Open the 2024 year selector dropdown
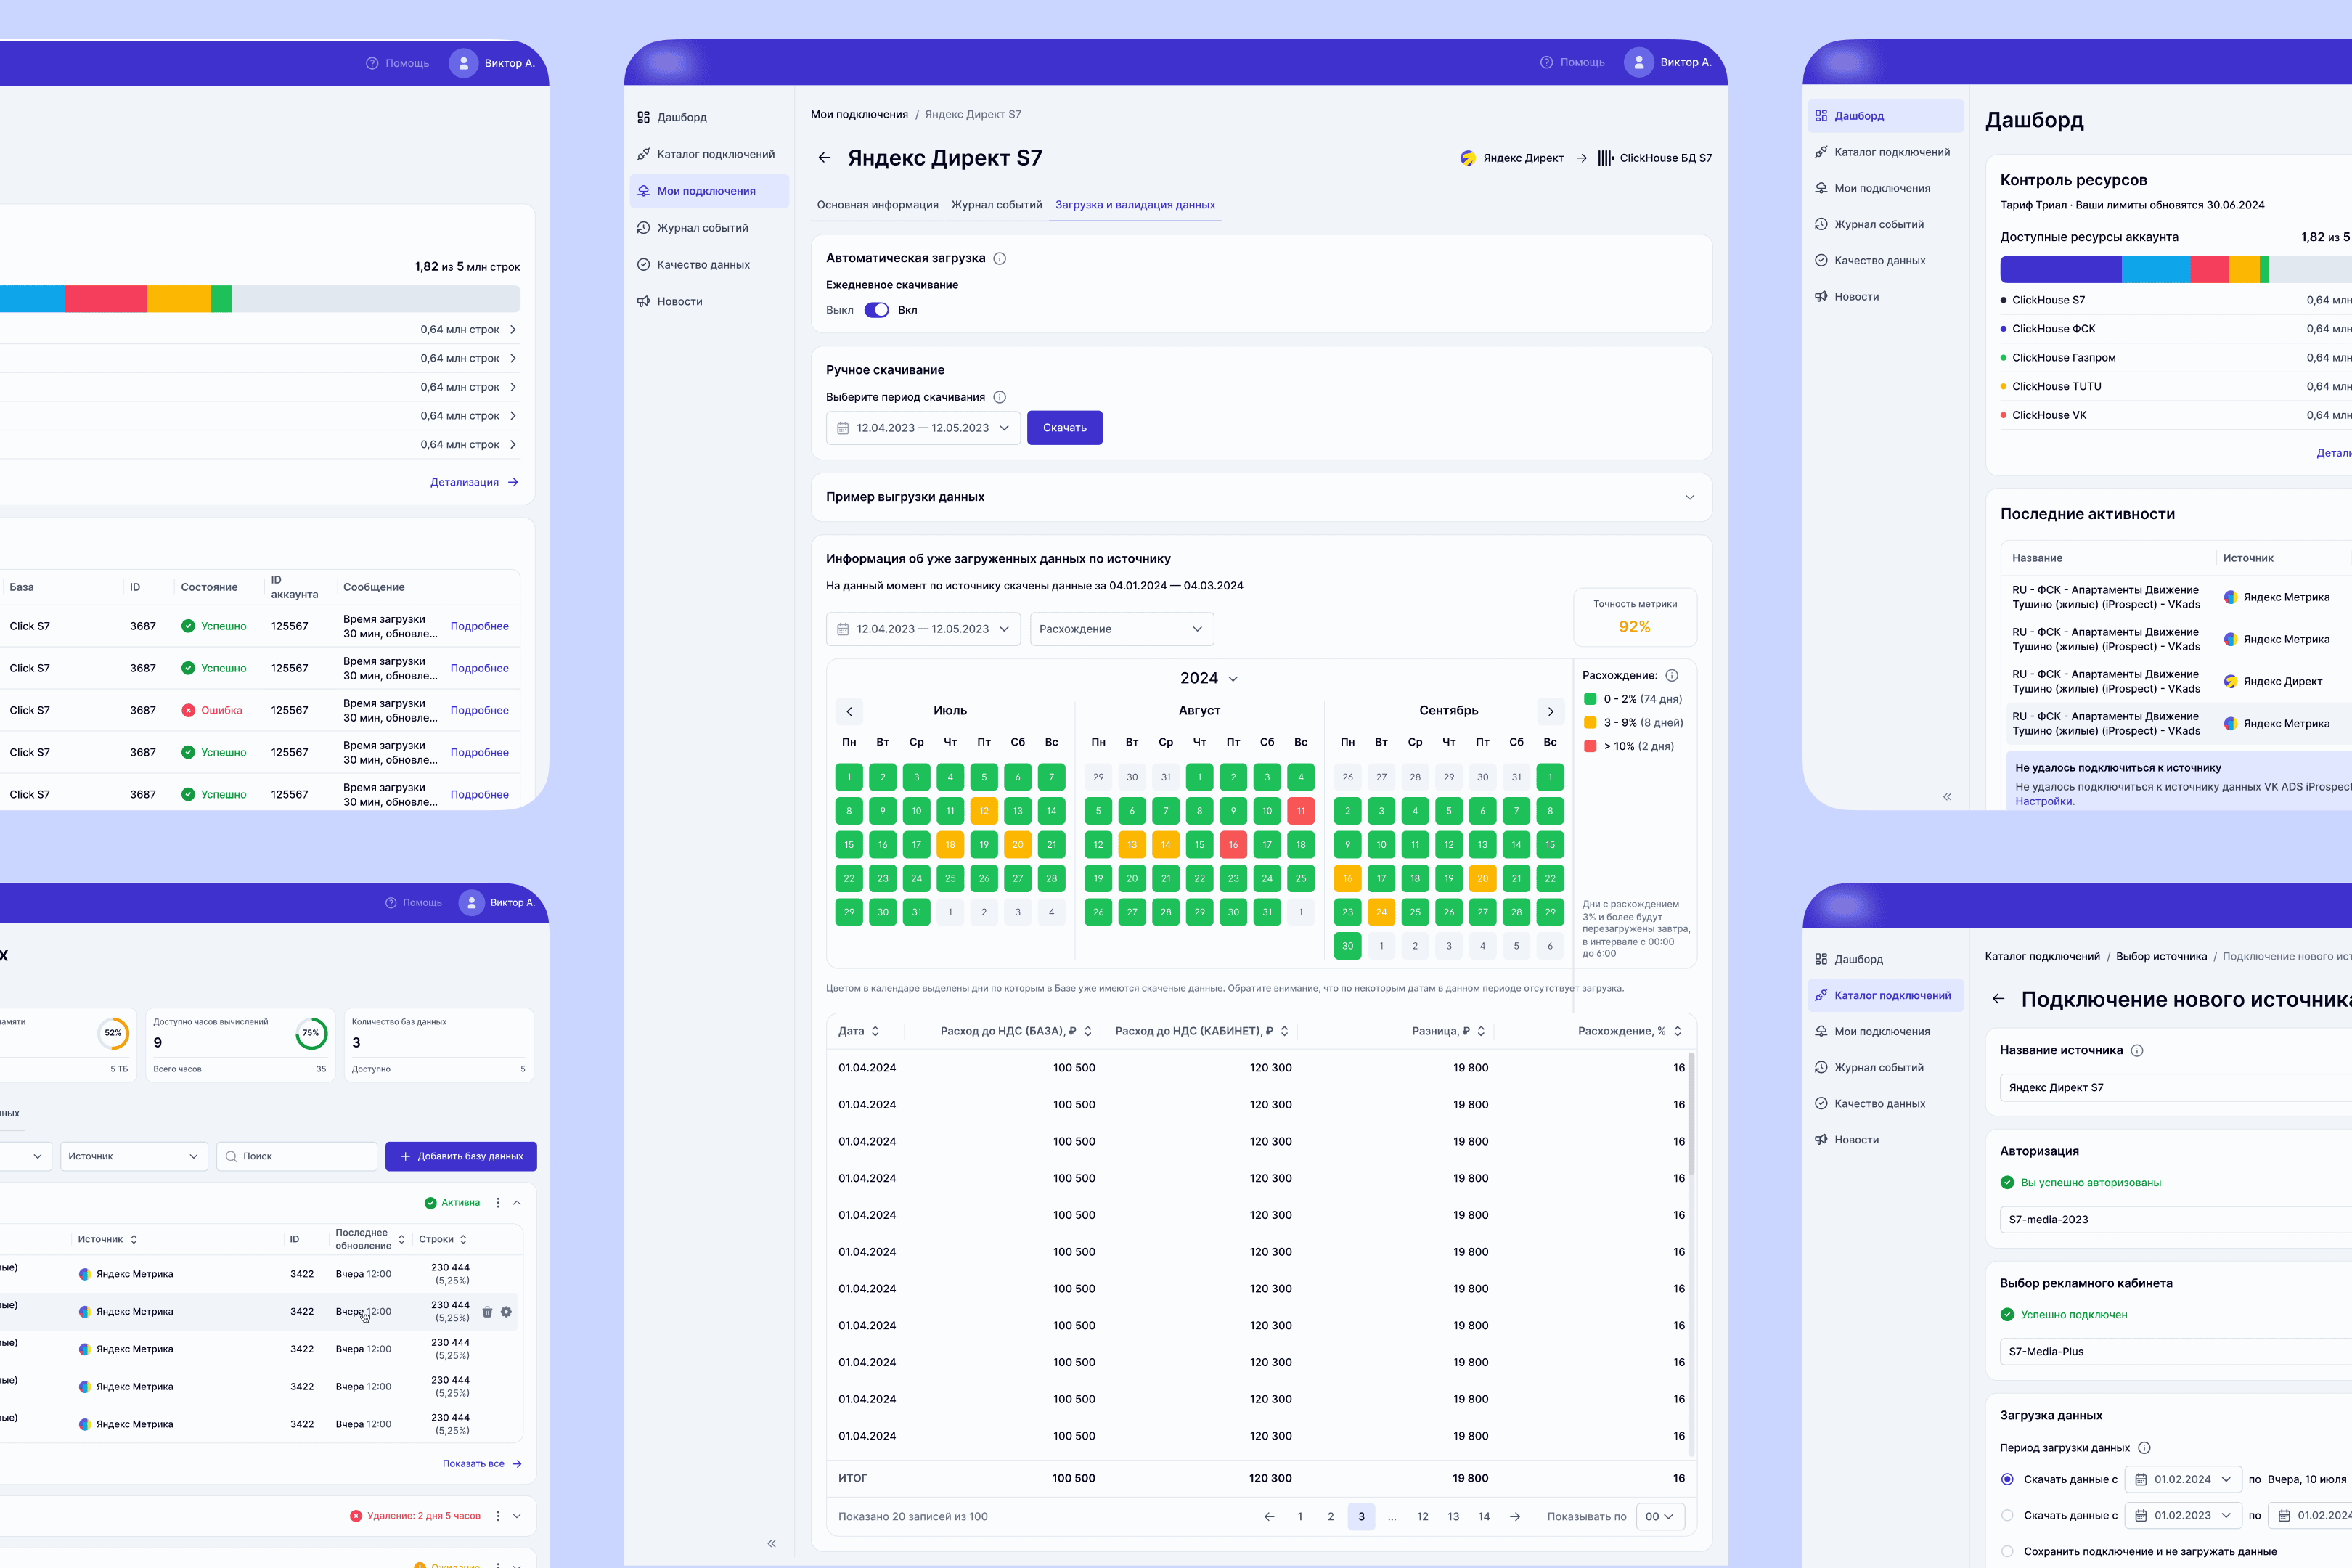 tap(1208, 678)
